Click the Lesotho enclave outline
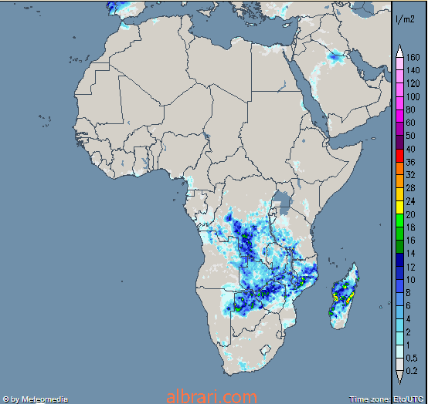Screen dimensions: 428x404 pyautogui.click(x=265, y=349)
